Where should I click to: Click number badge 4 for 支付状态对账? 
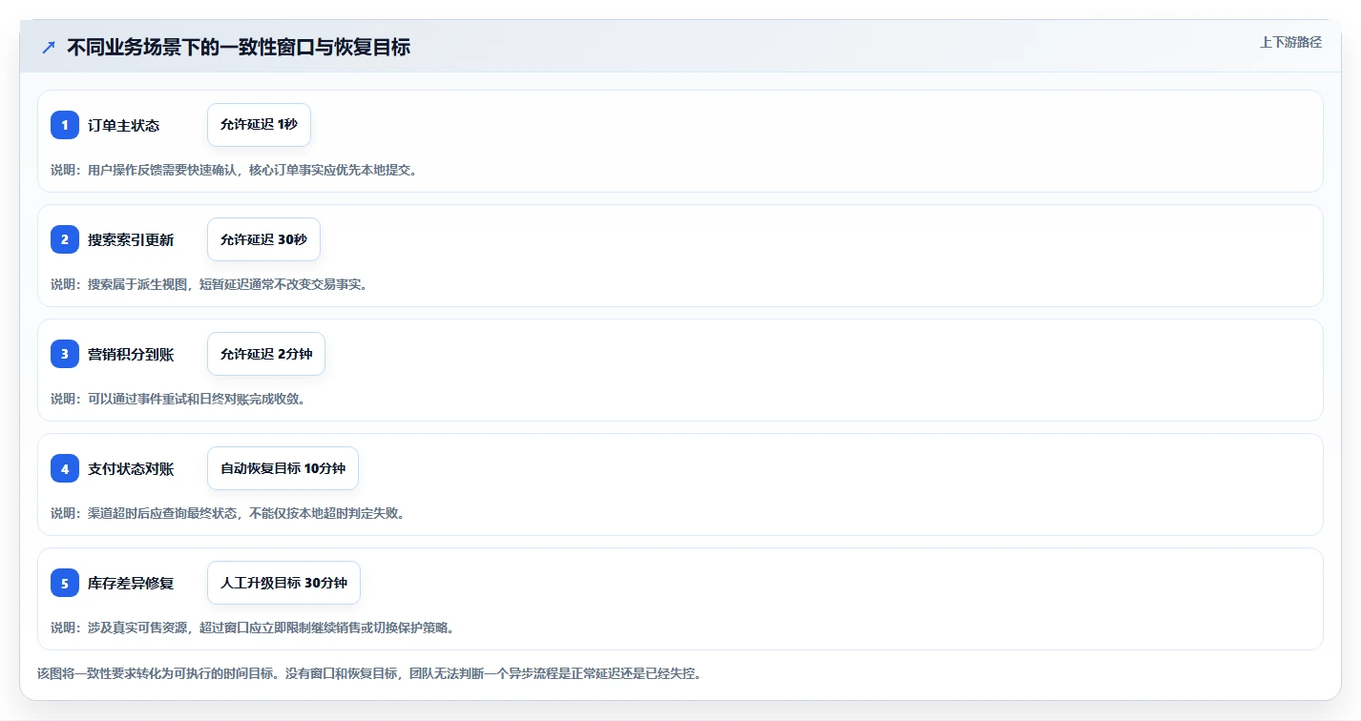point(65,468)
